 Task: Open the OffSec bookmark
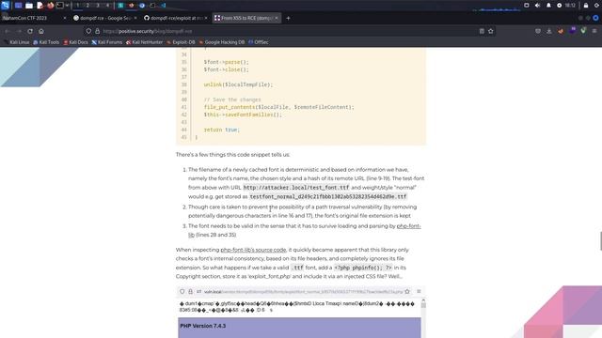259,42
